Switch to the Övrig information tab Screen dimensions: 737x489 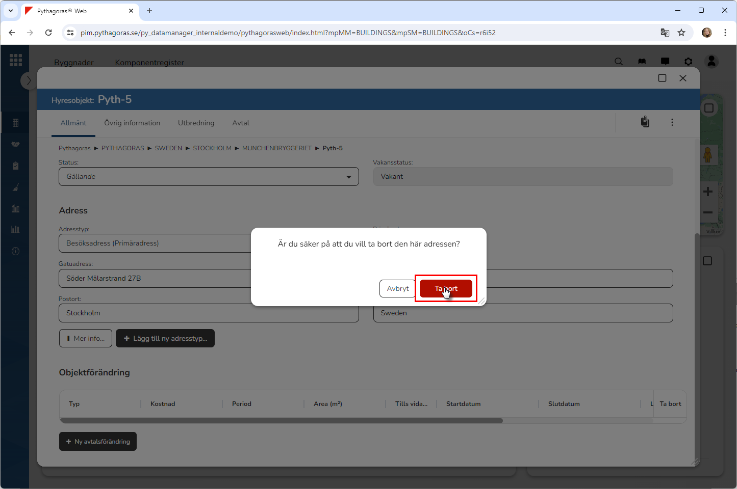132,123
